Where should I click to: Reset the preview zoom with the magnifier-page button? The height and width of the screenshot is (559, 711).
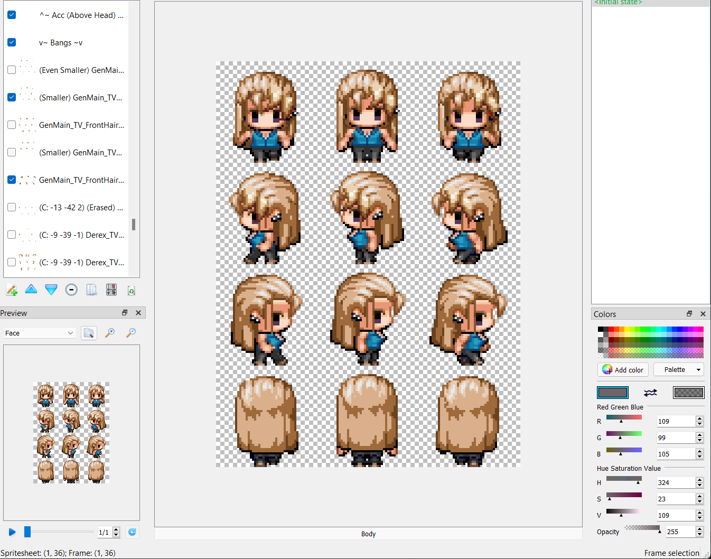click(89, 333)
